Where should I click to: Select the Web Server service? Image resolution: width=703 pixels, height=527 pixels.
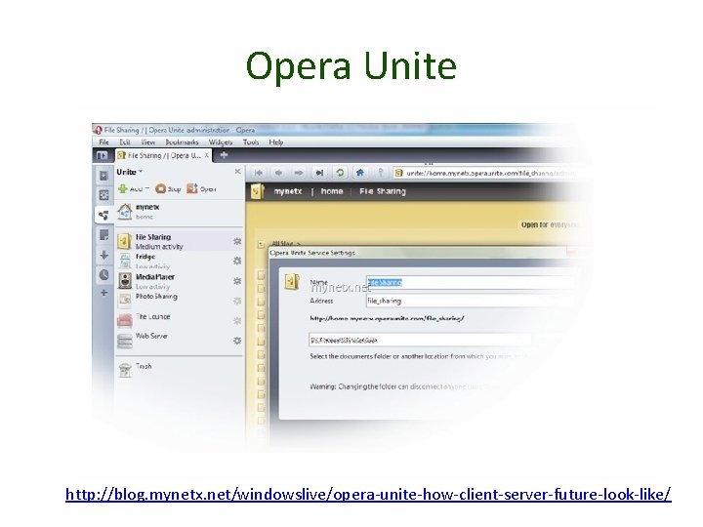pos(180,340)
